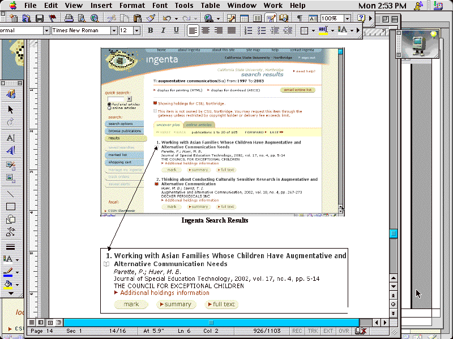Click the Print icon

[69, 19]
